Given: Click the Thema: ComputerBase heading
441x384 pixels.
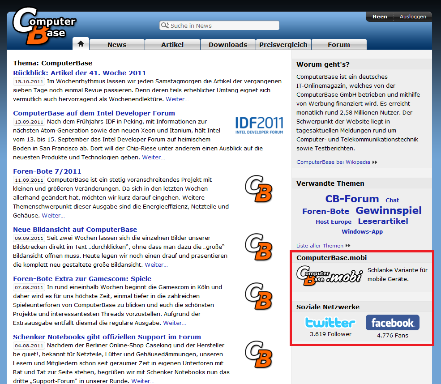Looking at the screenshot, I should click(x=52, y=63).
